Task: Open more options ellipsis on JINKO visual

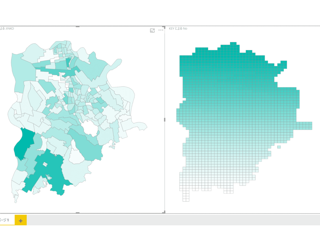Action: (x=161, y=30)
